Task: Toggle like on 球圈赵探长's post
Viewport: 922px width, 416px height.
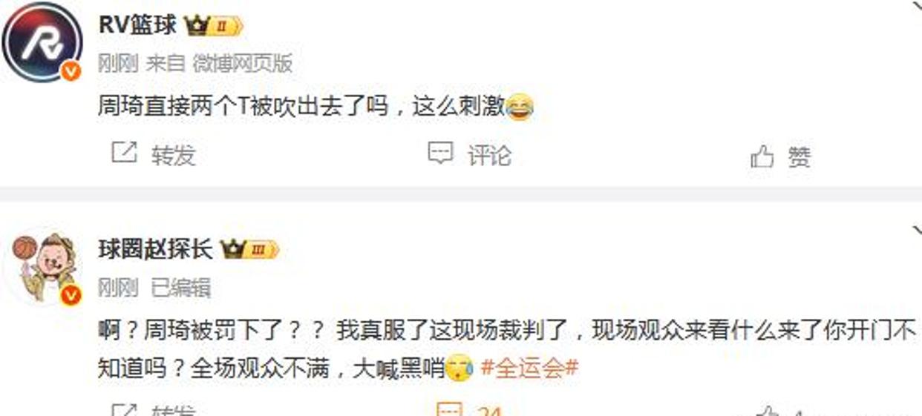Action: 768,411
